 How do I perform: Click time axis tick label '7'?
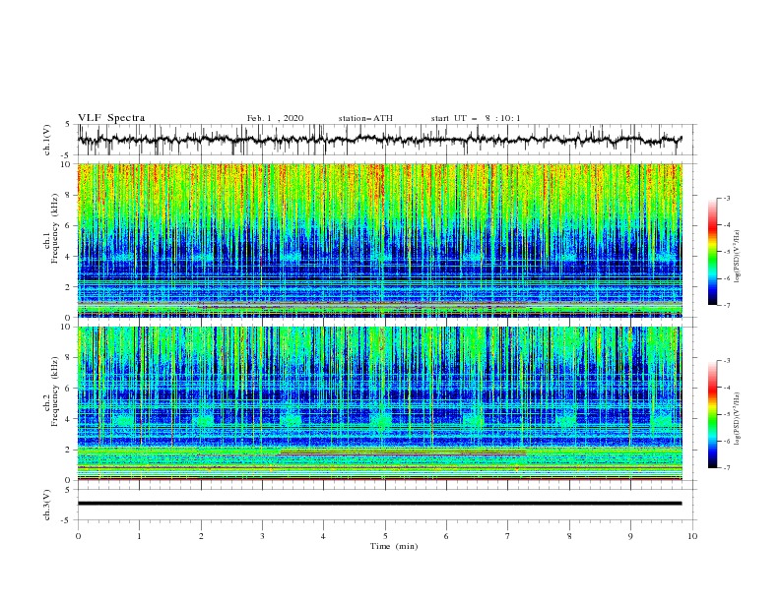point(508,536)
